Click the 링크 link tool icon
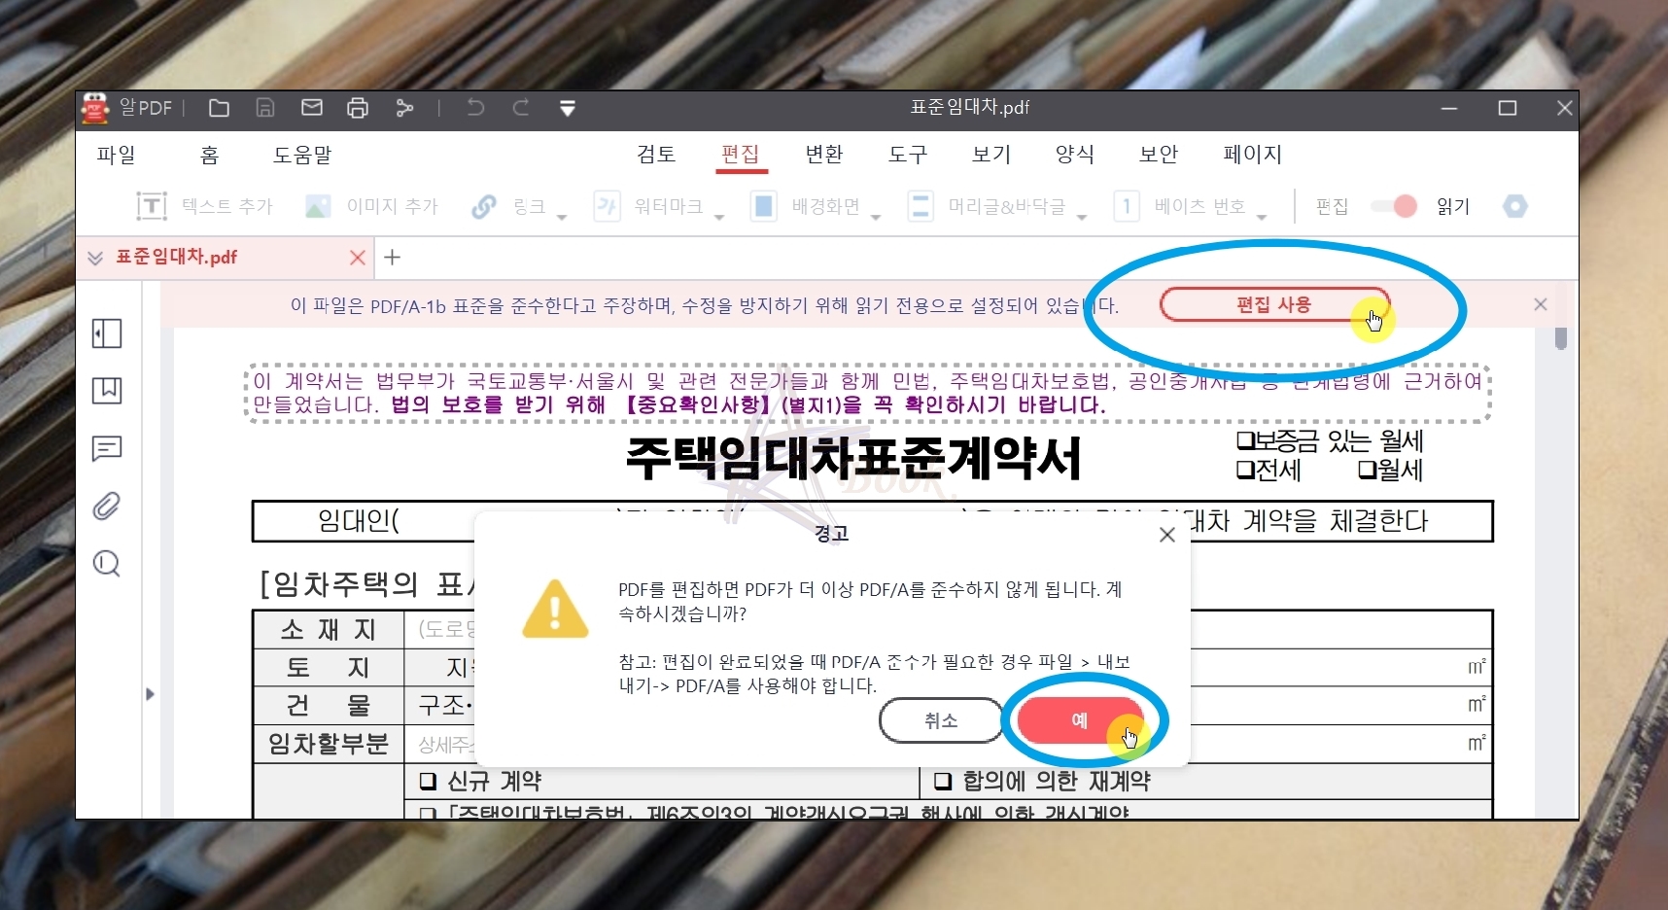The image size is (1668, 910). coord(484,206)
